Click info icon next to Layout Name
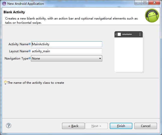Screen dimensions: 162x135 coord(29,51)
